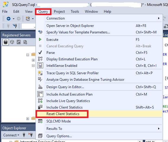
Task: Toggle Include Actual Execution Plan
Action: click(99, 94)
